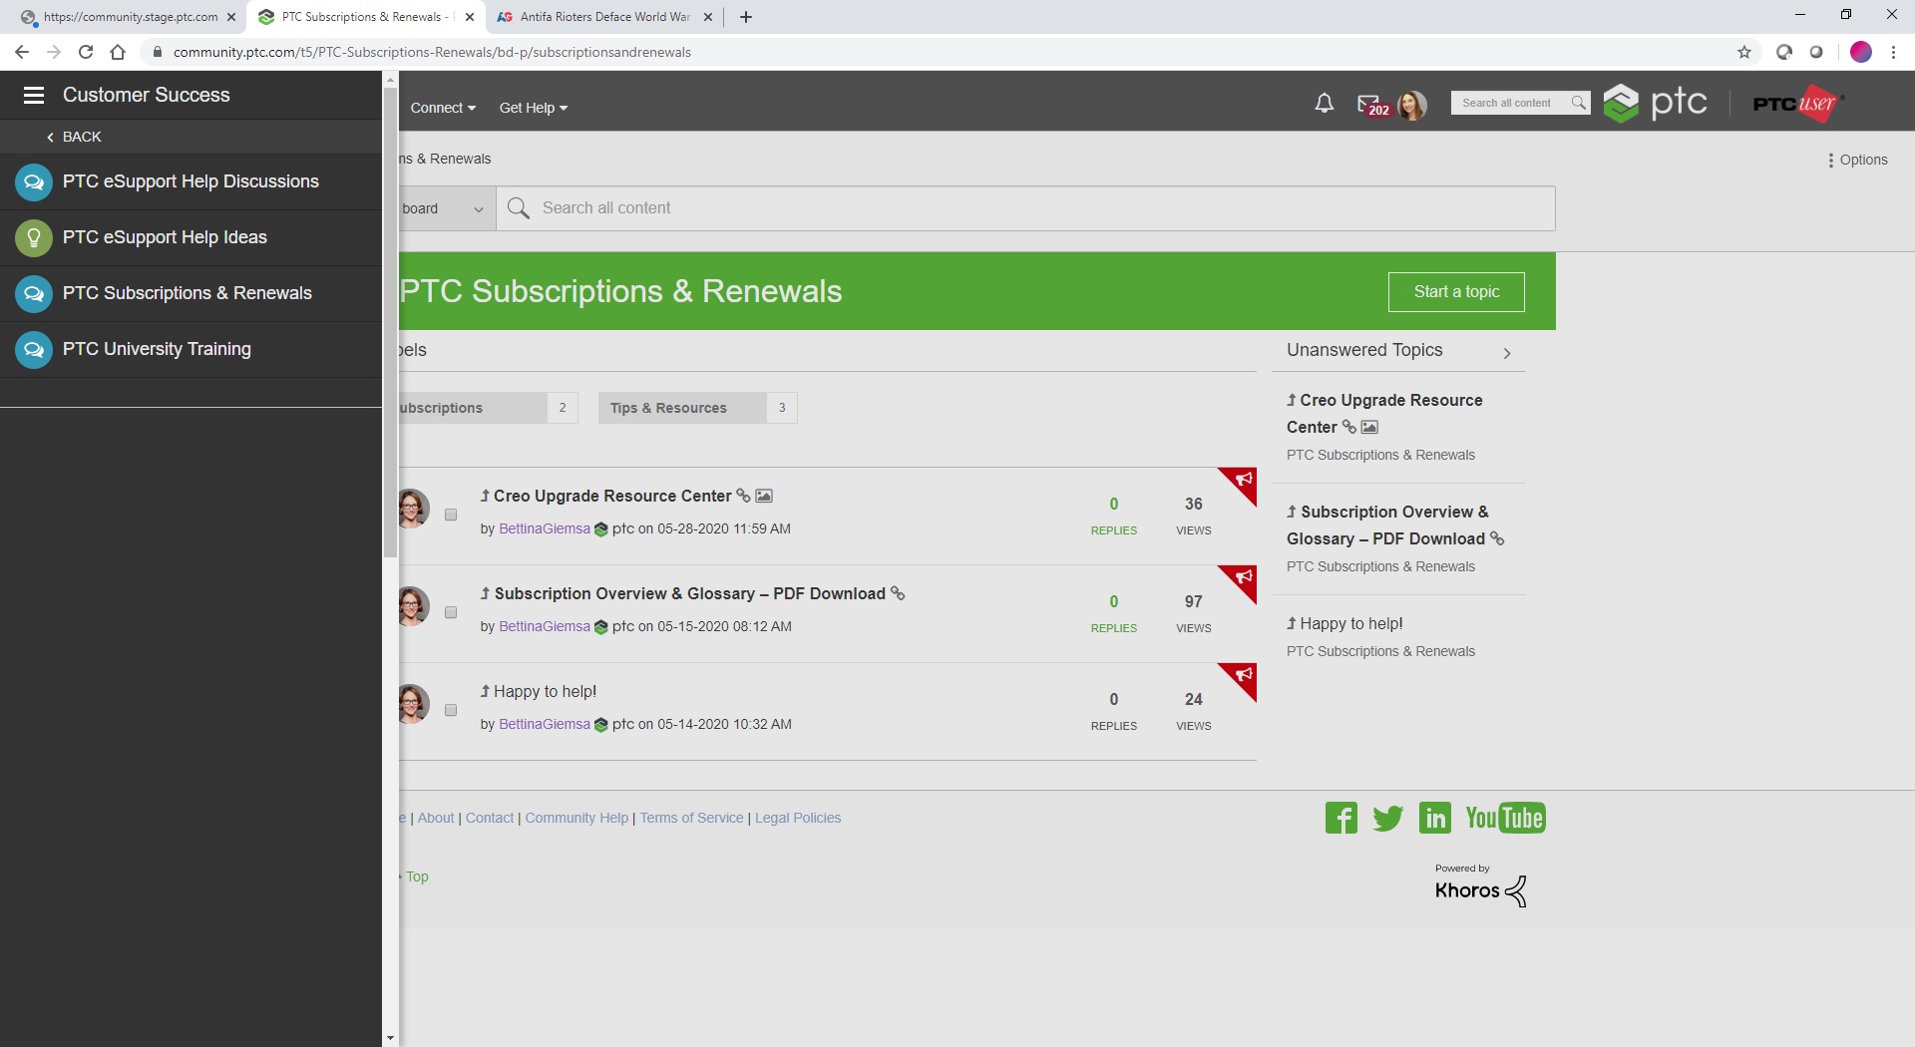Image resolution: width=1915 pixels, height=1047 pixels.
Task: Switch to the Tips & Resources label
Action: 668,407
